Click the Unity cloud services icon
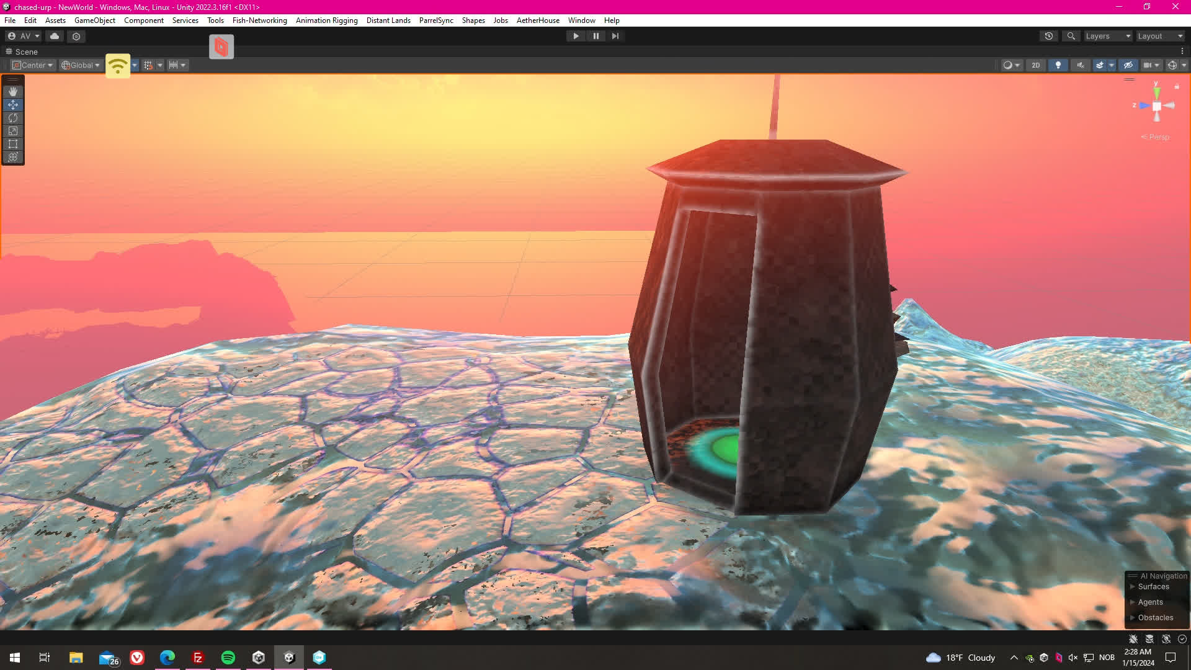The height and width of the screenshot is (670, 1191). coord(55,36)
